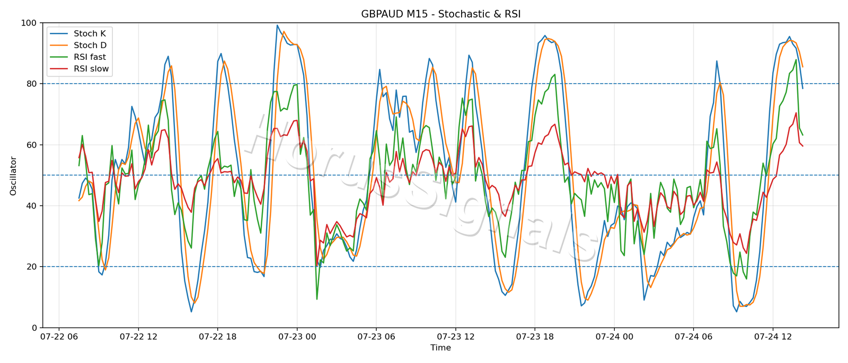This screenshot has height=363, width=848.
Task: Click the y-axis tick label 80
Action: [31, 84]
